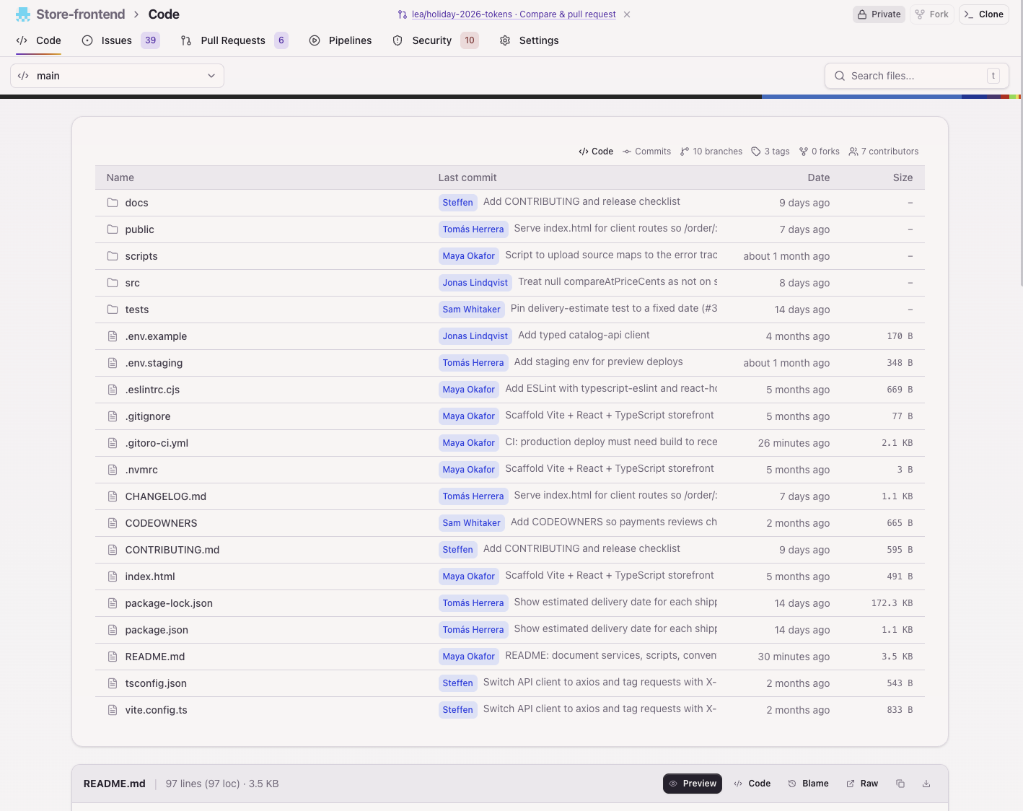
Task: Click the scripts folder icon
Action: tap(113, 256)
